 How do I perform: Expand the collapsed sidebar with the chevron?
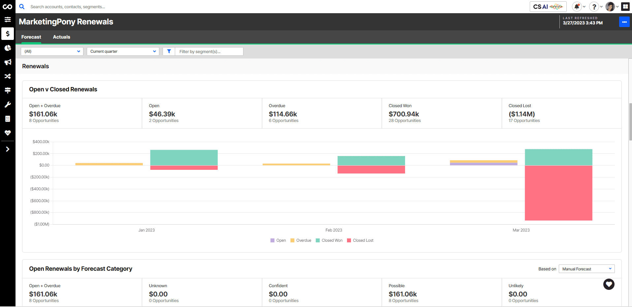click(x=7, y=149)
